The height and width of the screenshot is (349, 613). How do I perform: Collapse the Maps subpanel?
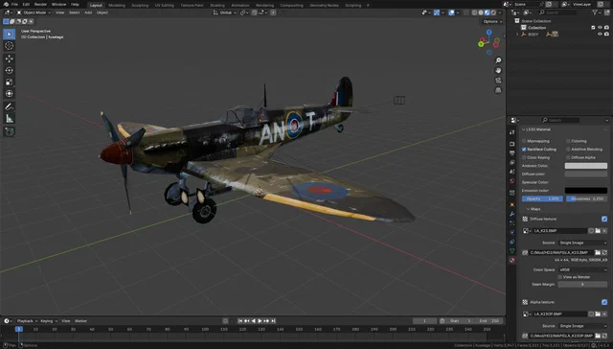point(528,209)
